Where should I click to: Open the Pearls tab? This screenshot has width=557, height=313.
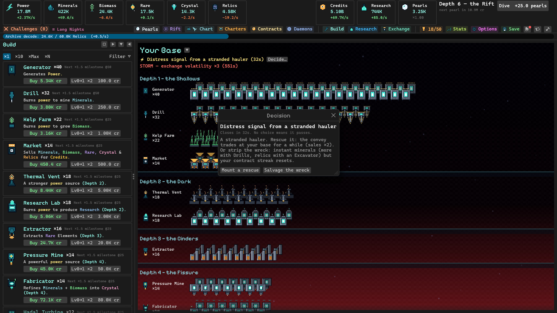pyautogui.click(x=147, y=29)
